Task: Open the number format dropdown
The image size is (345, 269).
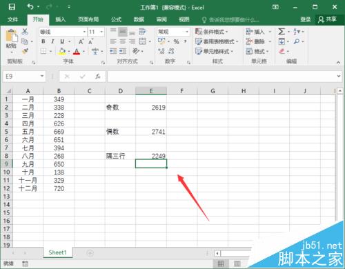Action: coord(187,32)
